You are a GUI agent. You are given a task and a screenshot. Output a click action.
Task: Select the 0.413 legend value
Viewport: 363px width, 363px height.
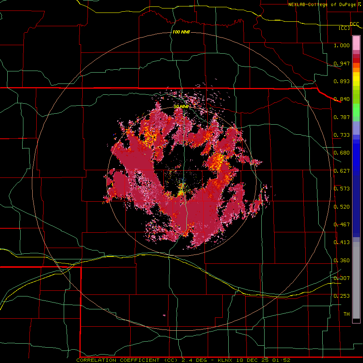[342, 242]
